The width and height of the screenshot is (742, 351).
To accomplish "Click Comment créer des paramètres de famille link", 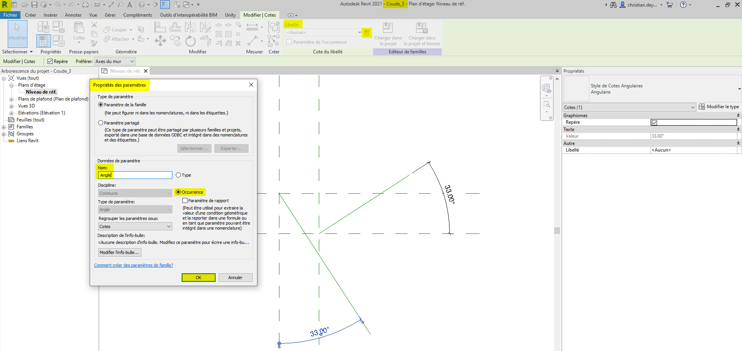I will tap(133, 265).
